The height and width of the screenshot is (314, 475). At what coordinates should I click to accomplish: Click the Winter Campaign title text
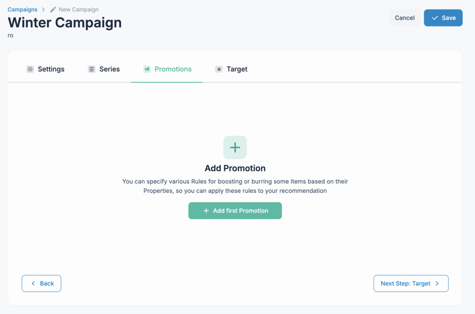pos(65,22)
